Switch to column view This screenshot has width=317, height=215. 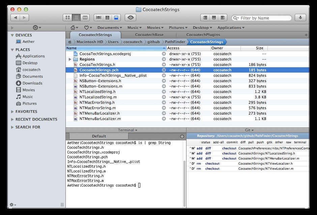(x=85, y=18)
